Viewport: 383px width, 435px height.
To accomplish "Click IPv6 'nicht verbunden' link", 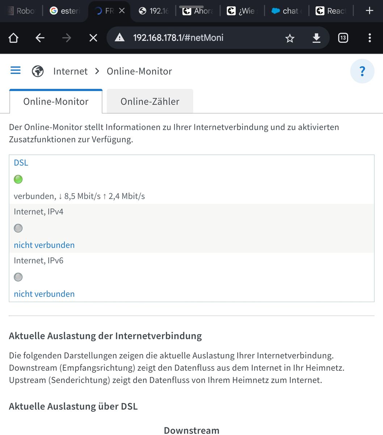I will coord(44,294).
